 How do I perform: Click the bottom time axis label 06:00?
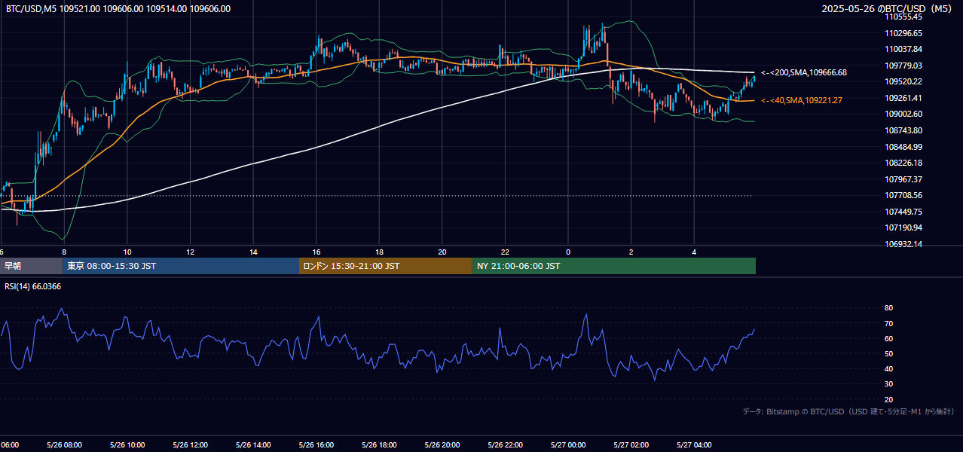tap(9, 444)
